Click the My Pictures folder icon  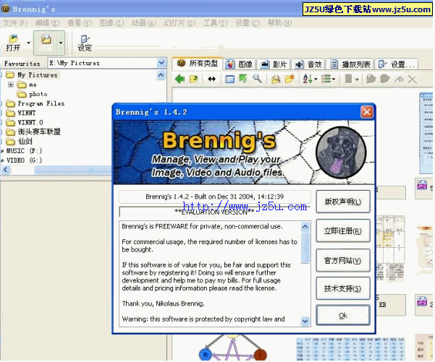[10, 75]
